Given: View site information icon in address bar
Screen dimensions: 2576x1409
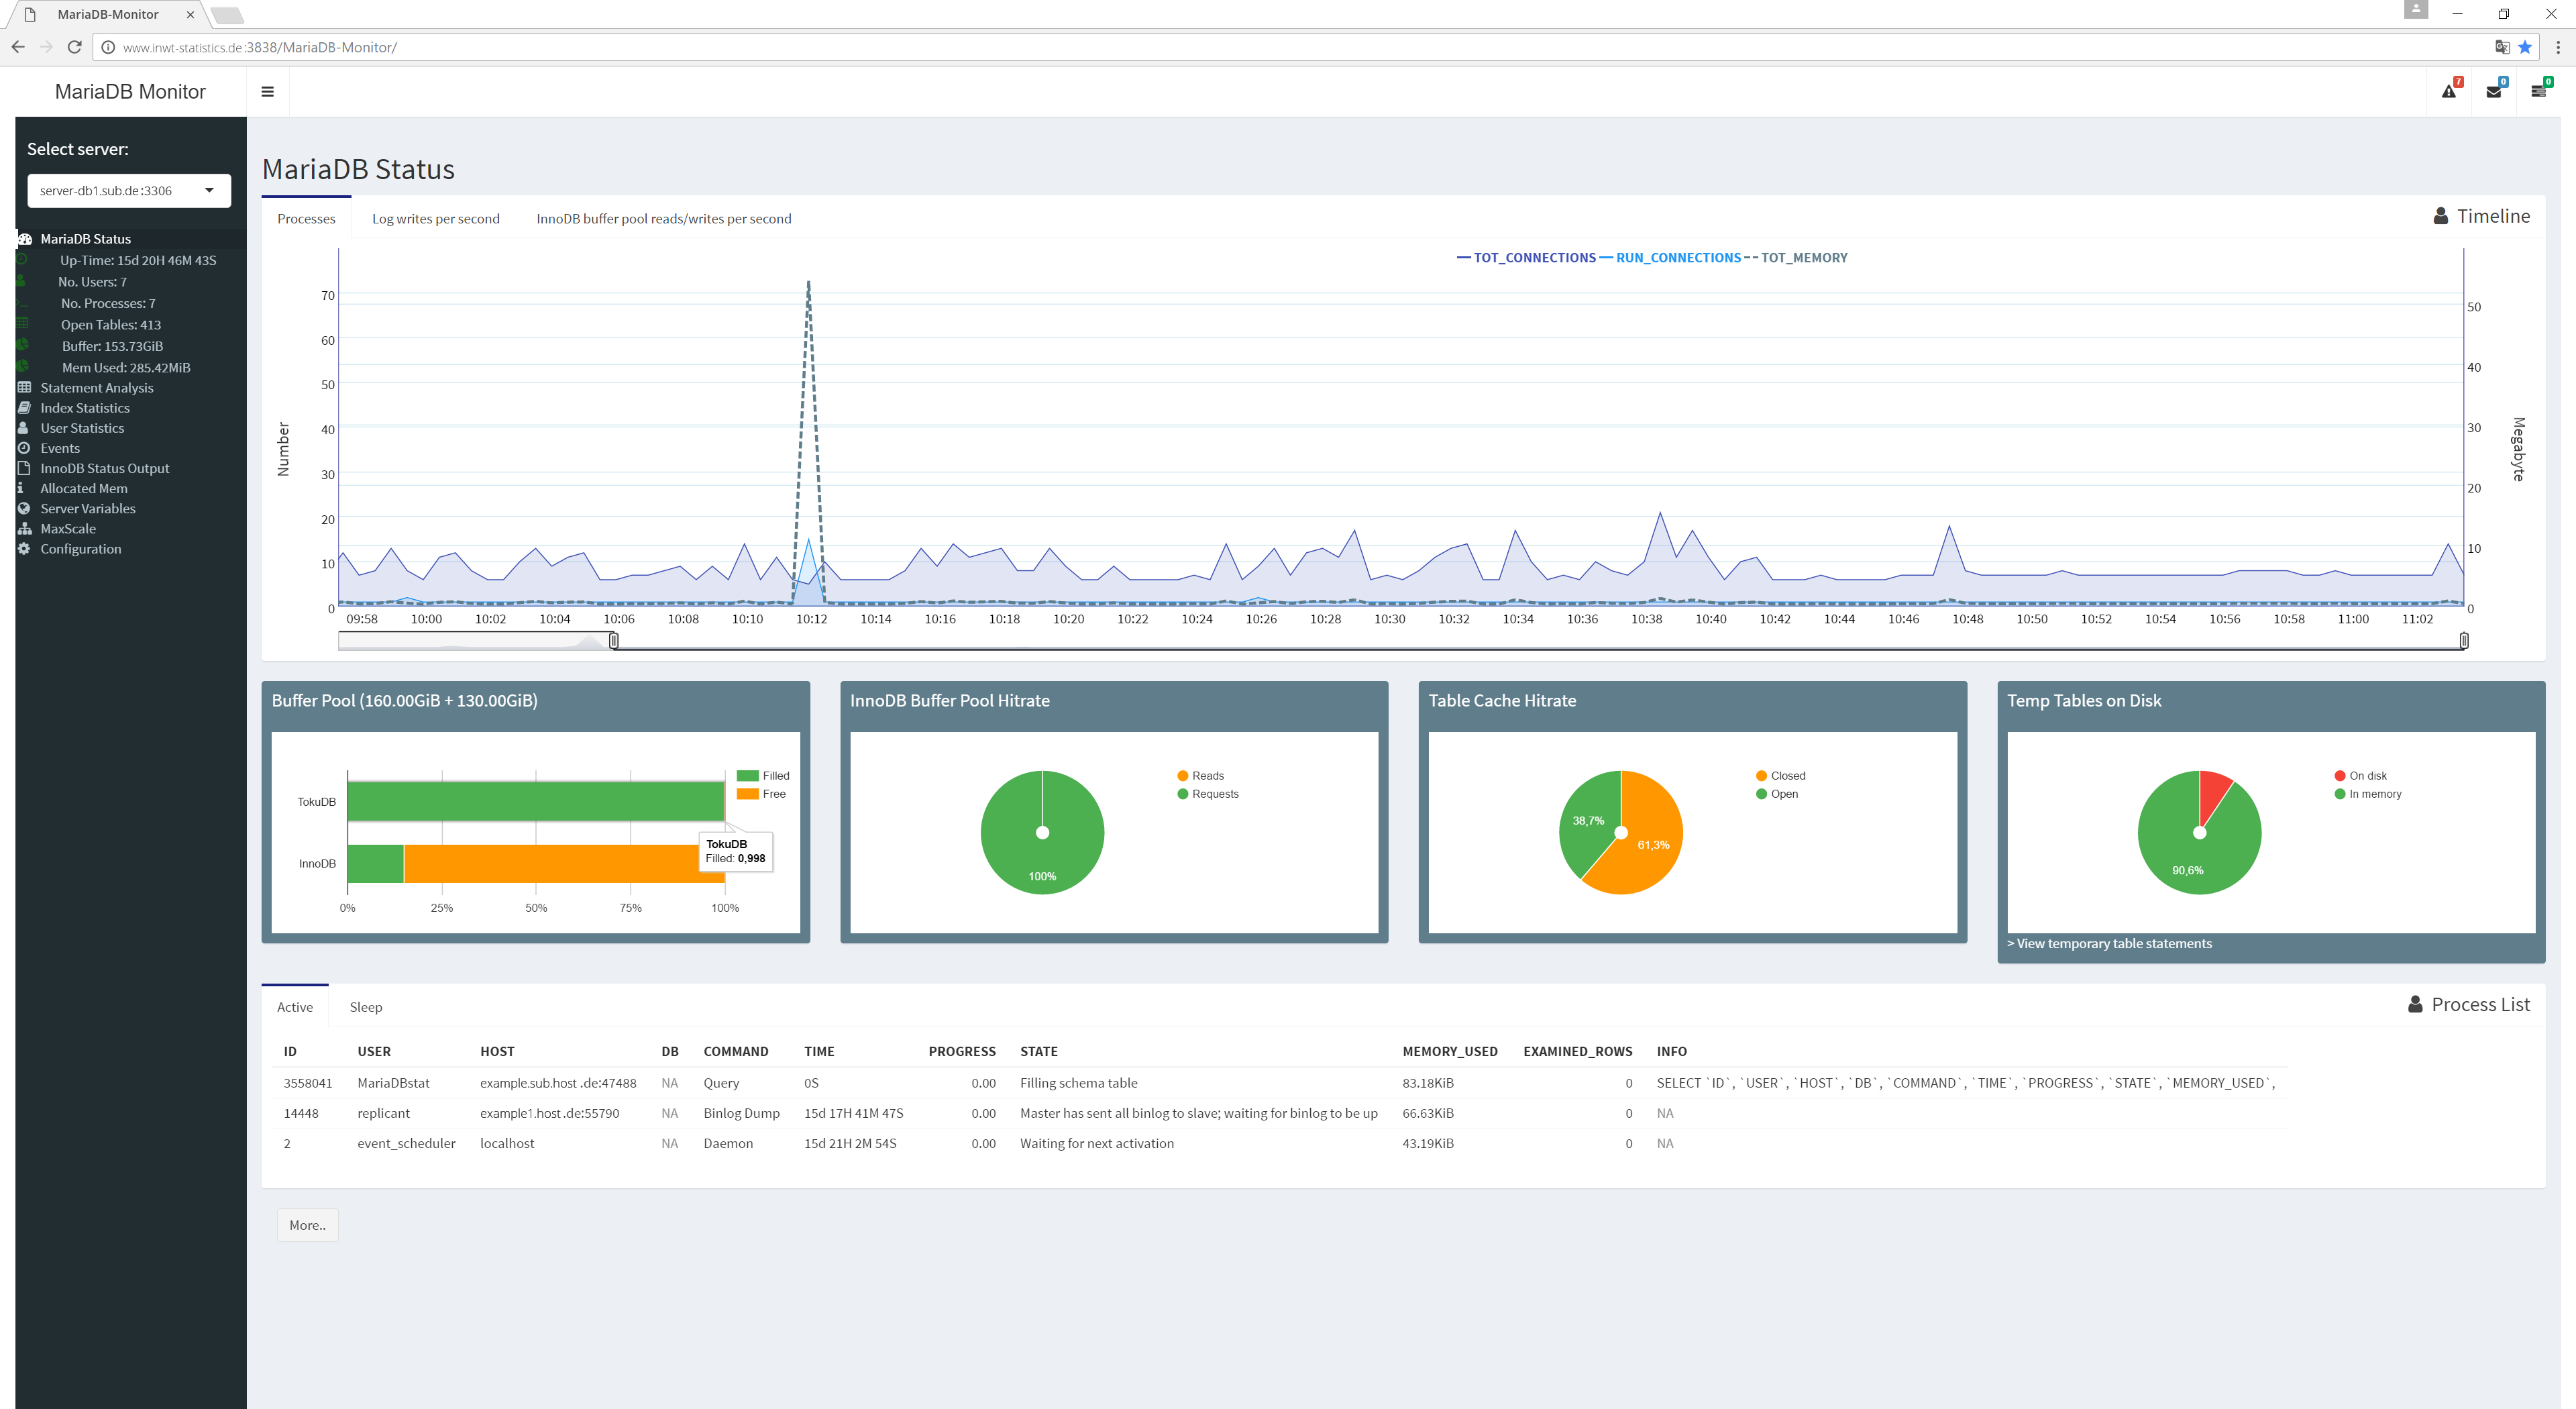Looking at the screenshot, I should click(108, 47).
